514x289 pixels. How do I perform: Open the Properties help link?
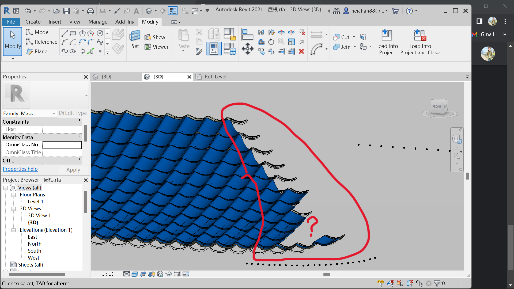(20, 169)
